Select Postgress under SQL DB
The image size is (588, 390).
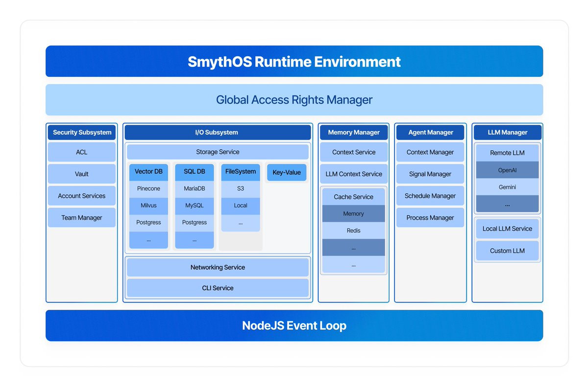pyautogui.click(x=195, y=223)
